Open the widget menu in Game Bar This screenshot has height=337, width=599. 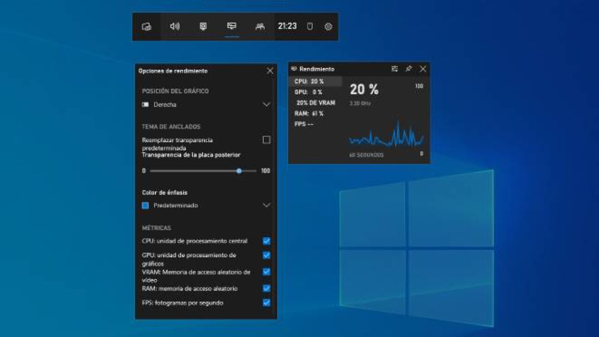(147, 27)
